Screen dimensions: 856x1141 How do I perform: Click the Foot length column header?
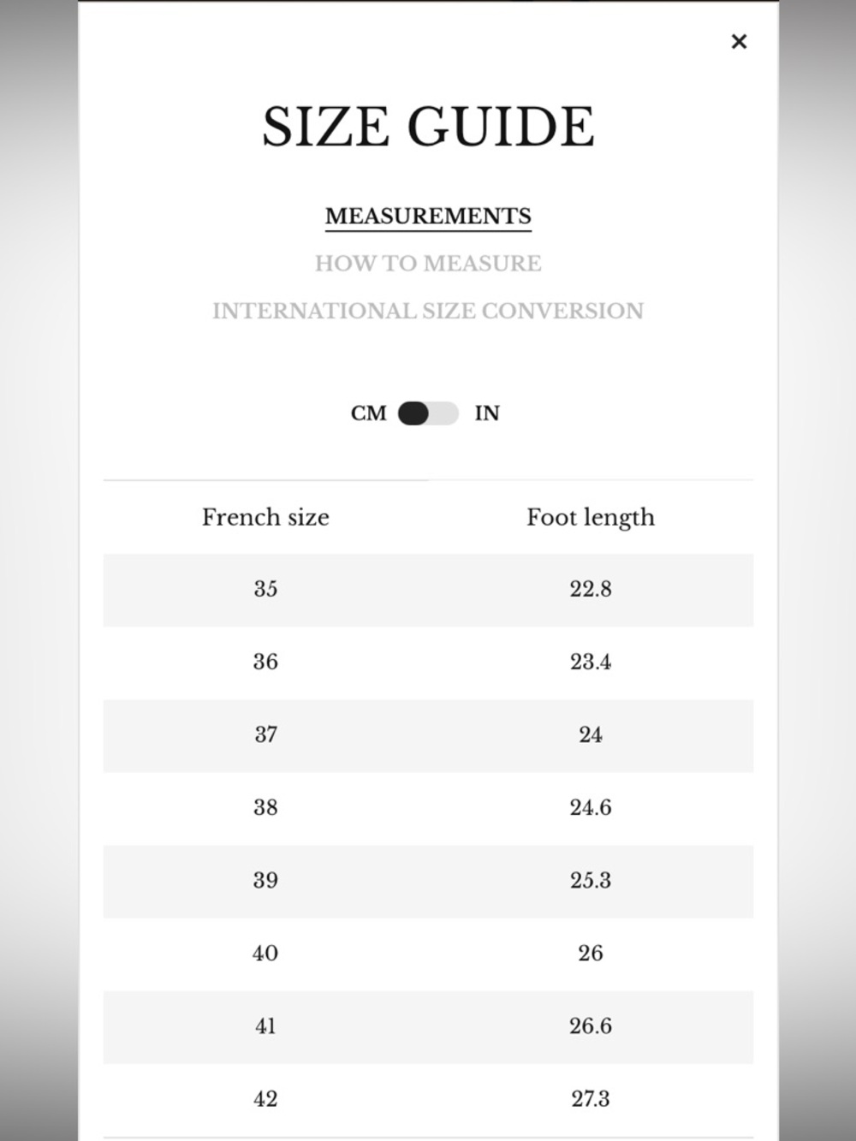point(591,517)
